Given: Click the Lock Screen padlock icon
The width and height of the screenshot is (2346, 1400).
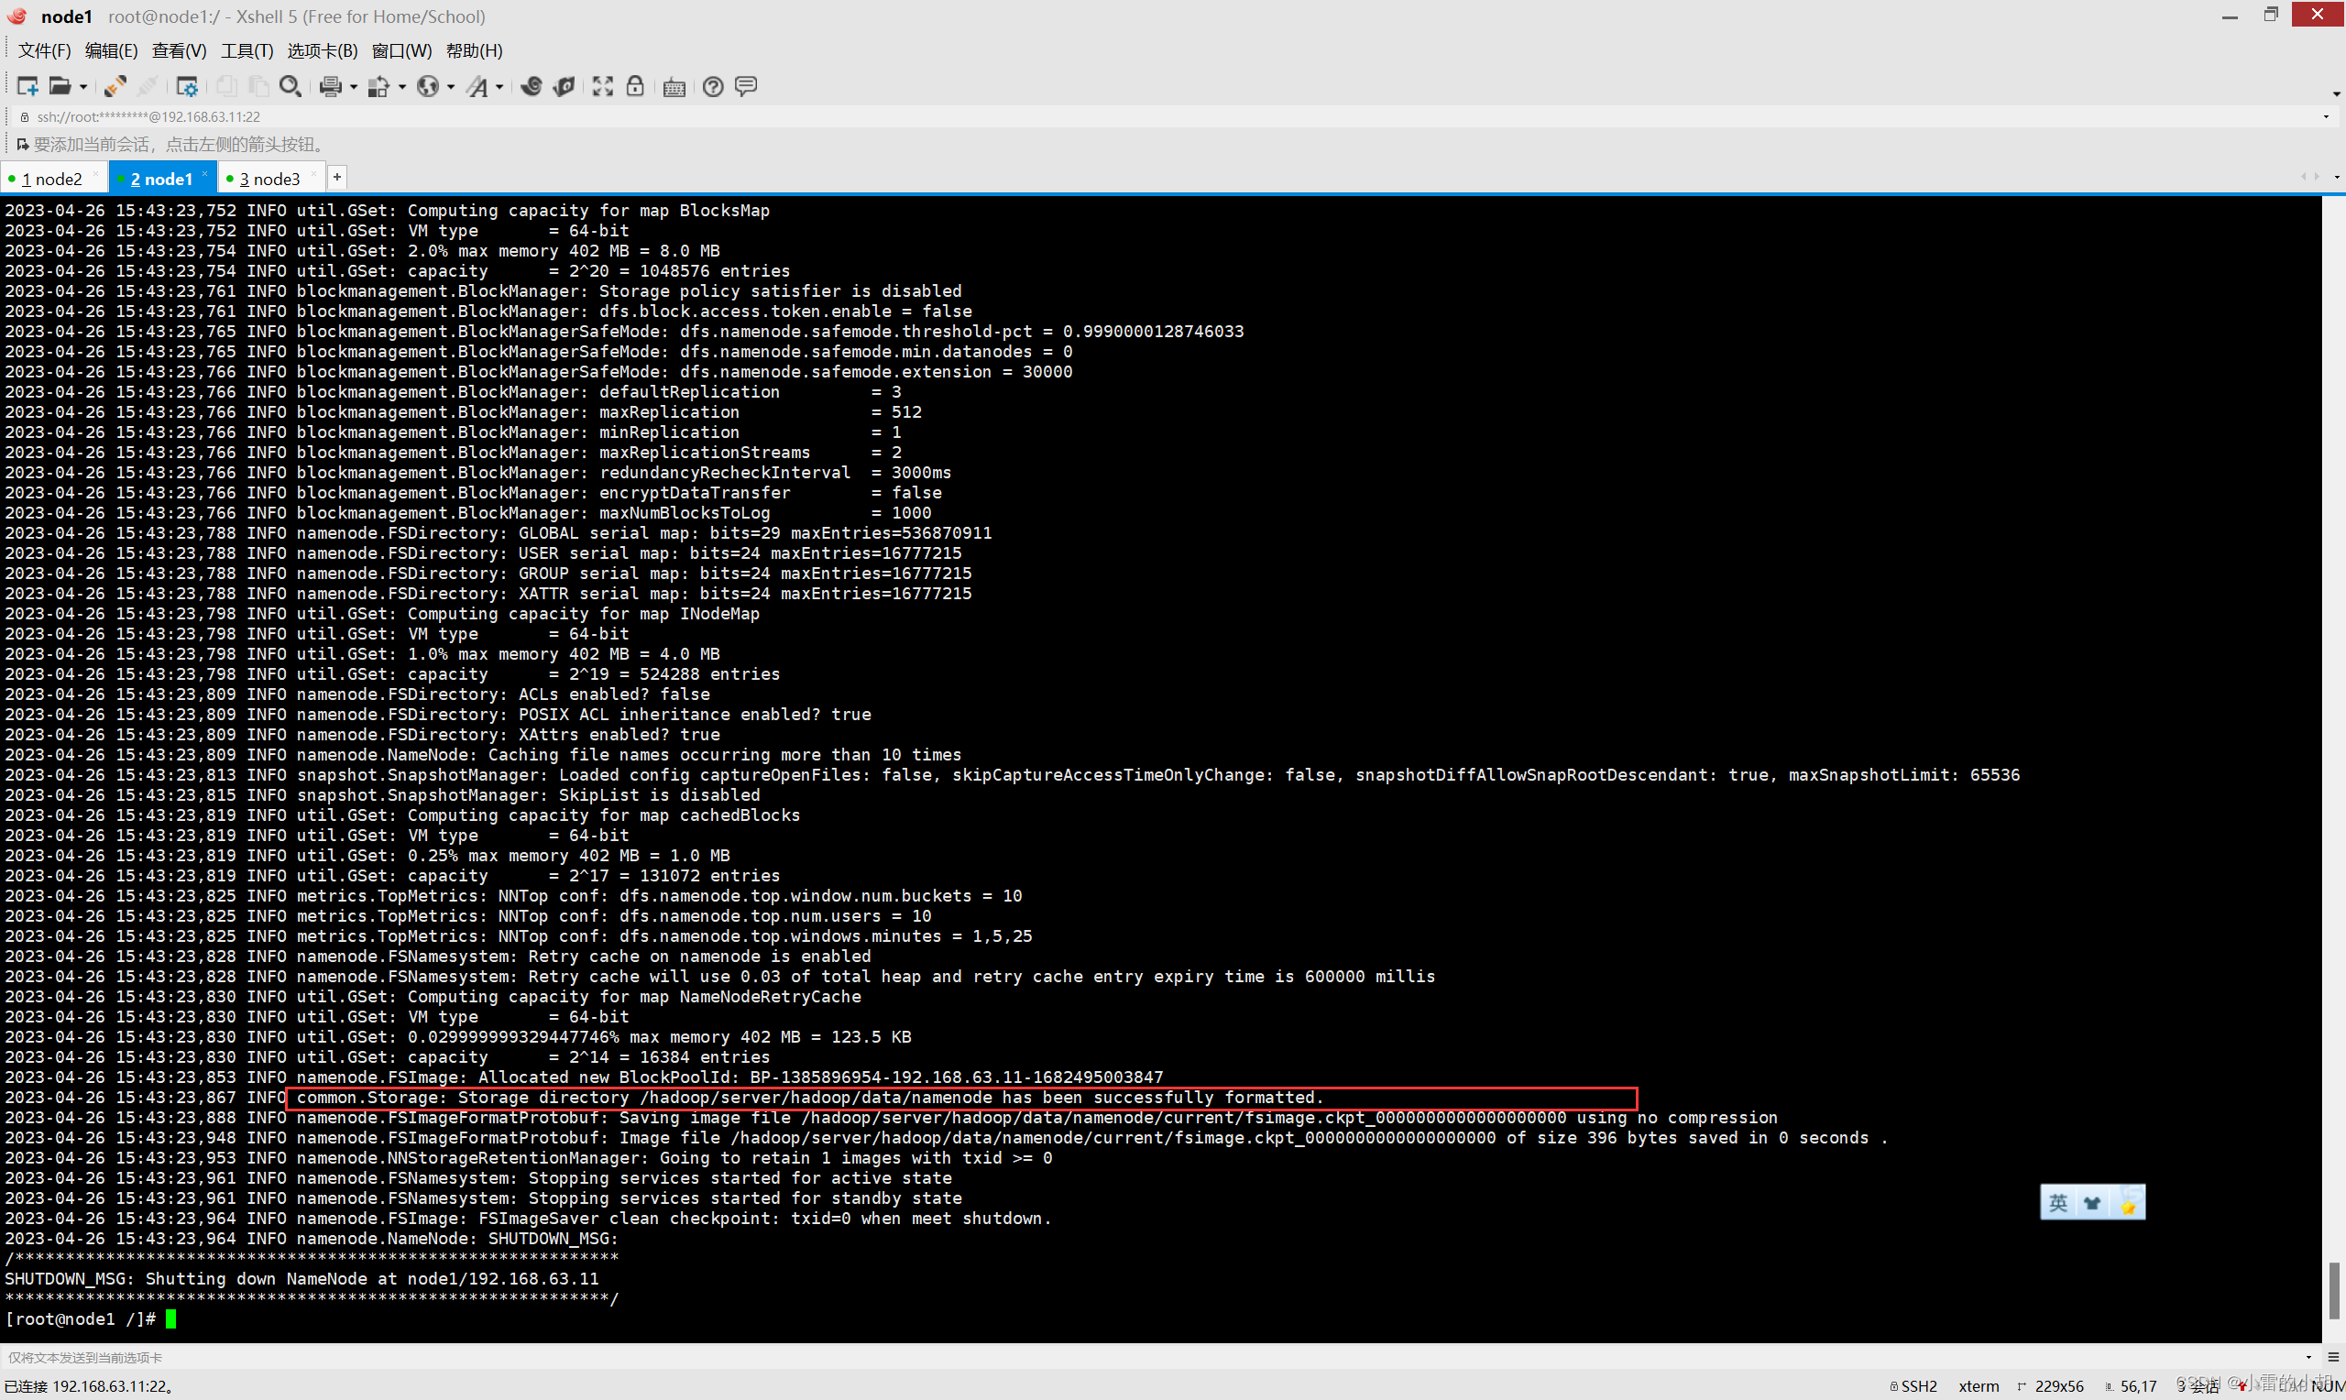Looking at the screenshot, I should point(635,87).
